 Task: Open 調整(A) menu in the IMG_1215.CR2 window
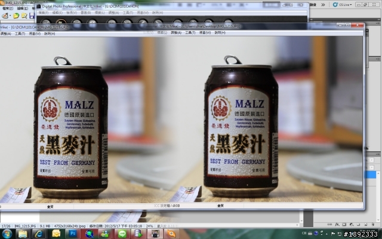tap(5, 33)
